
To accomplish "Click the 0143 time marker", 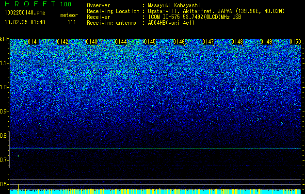I will (x=92, y=42).
